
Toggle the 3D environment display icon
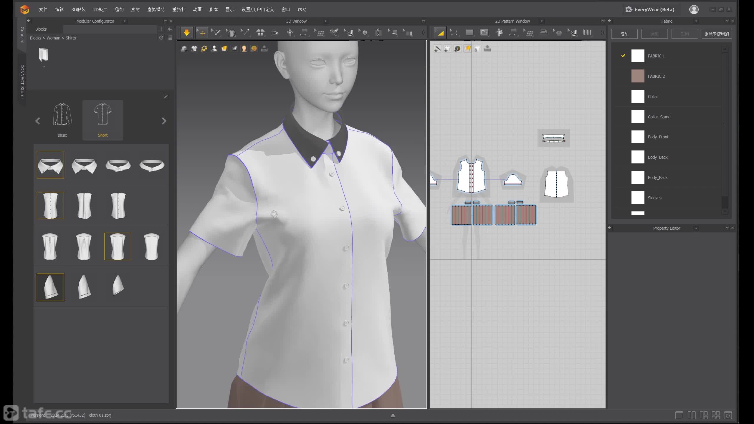coord(234,49)
